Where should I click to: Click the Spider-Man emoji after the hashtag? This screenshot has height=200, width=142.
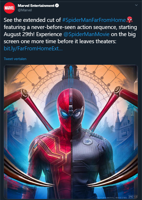pyautogui.click(x=130, y=20)
